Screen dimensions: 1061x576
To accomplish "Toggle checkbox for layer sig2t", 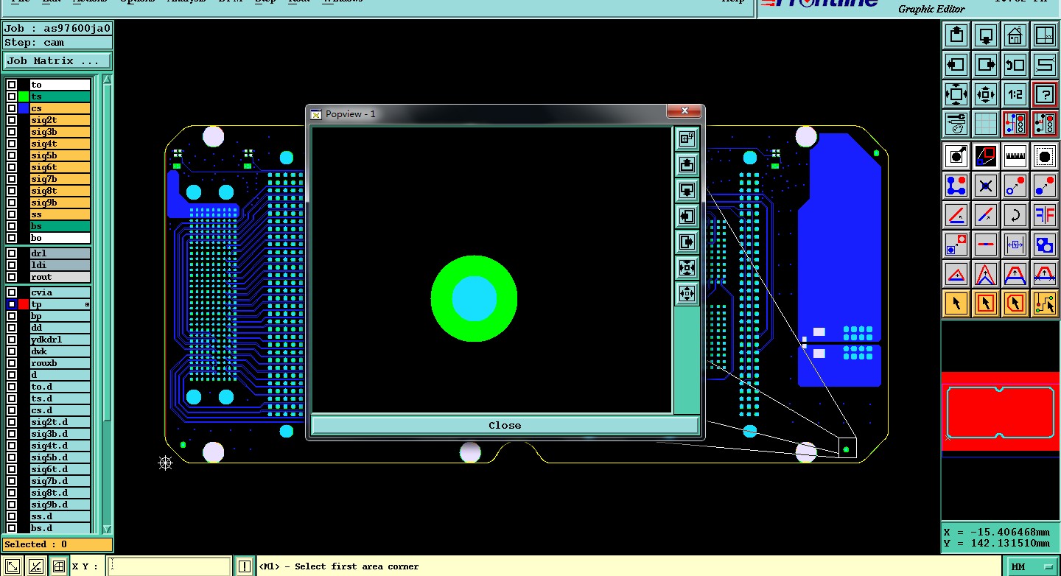I will 12,120.
